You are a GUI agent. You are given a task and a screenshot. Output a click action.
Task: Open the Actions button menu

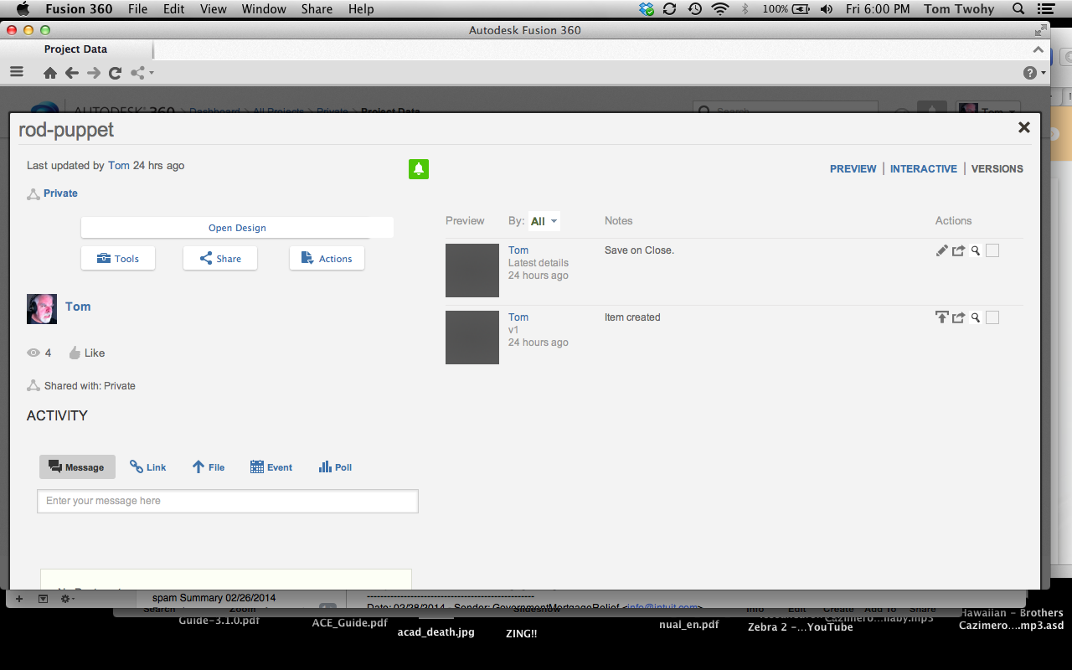pos(327,259)
